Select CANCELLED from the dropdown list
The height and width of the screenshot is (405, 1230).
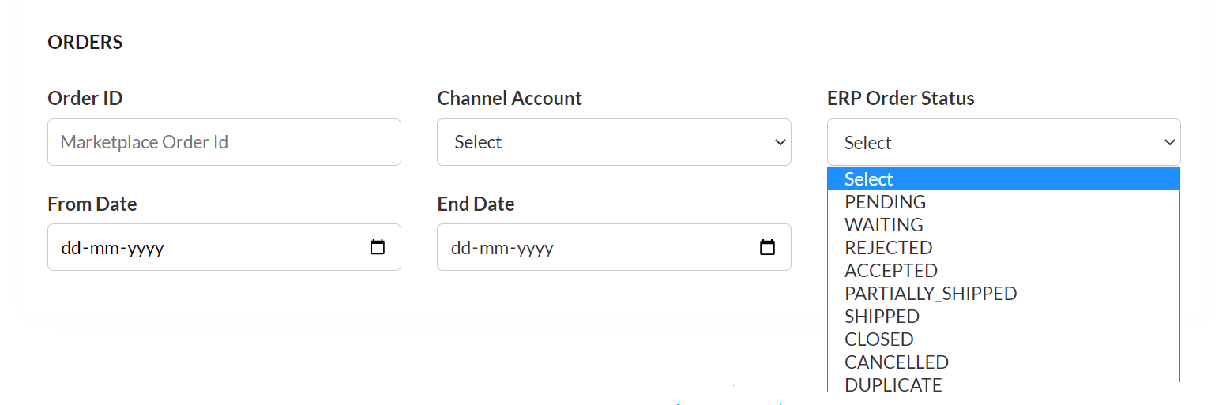897,362
